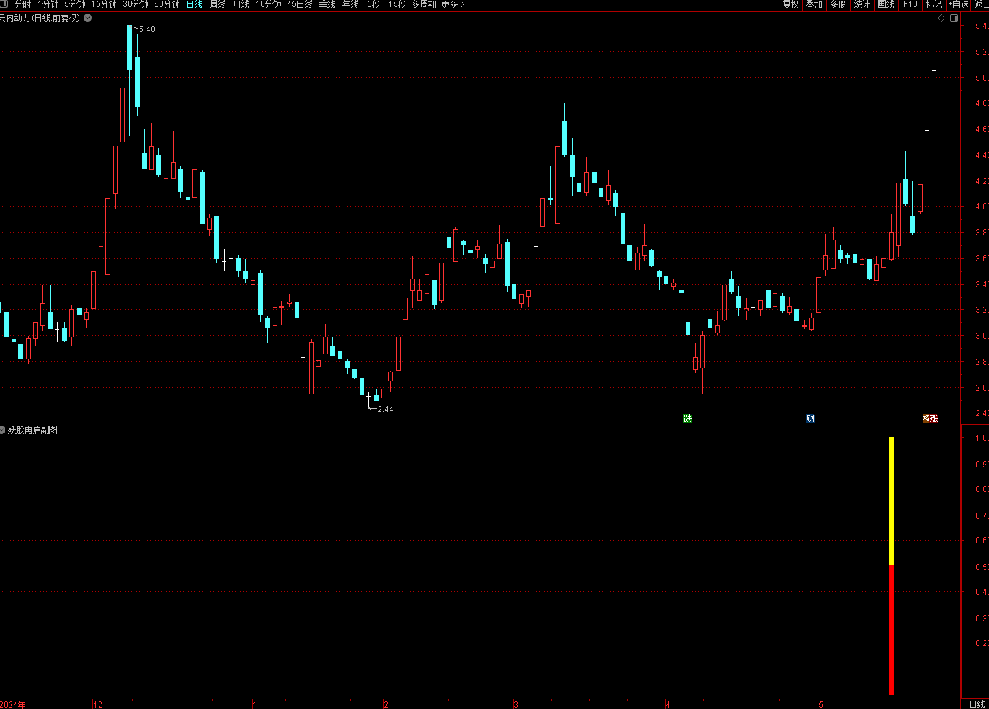The image size is (989, 709).
Task: Switch to 年线 yearly chart
Action: pos(350,5)
